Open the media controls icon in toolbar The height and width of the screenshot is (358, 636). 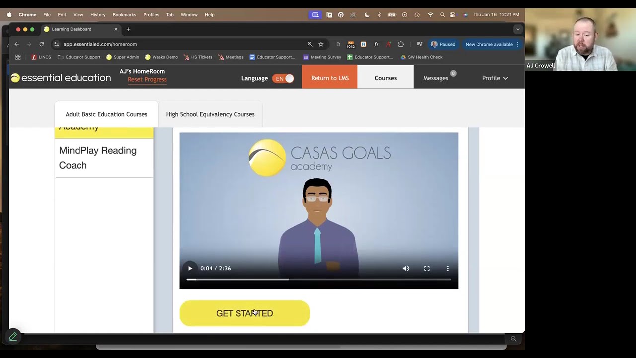[x=419, y=44]
